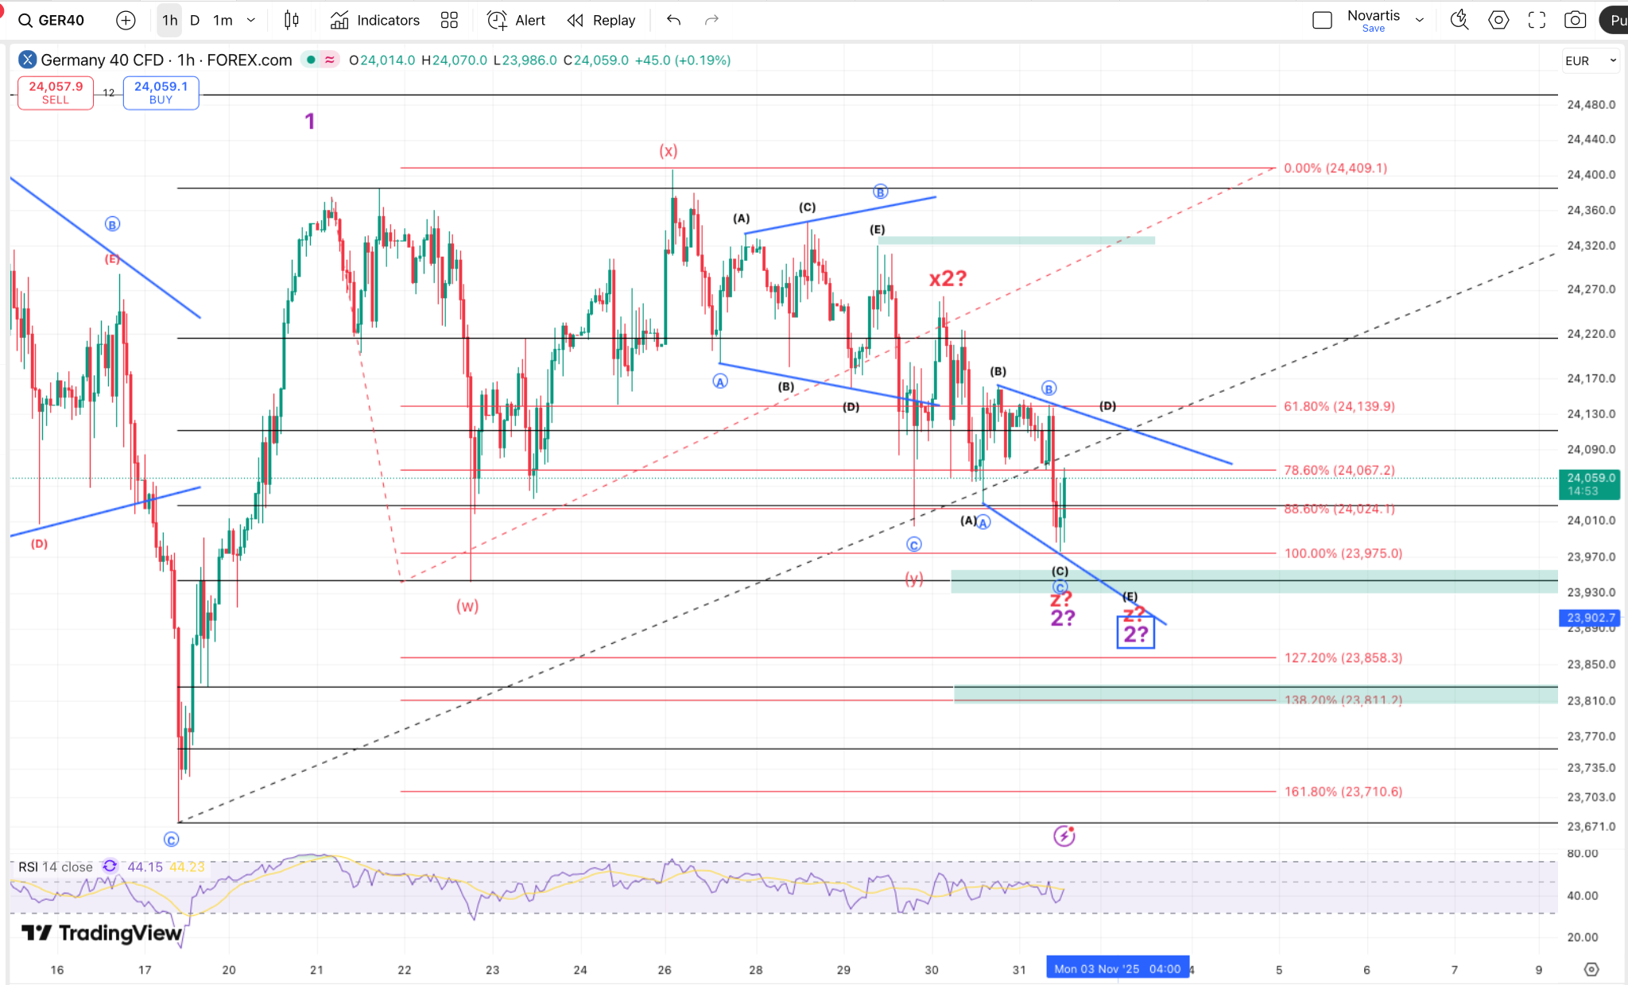Open the chart layout selector square
Viewport: 1628px width, 985px height.
point(1322,21)
